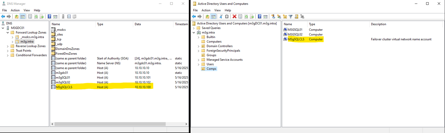The height and width of the screenshot is (133, 445).
Task: Click the funnel Filter options icon
Action: tap(291, 16)
